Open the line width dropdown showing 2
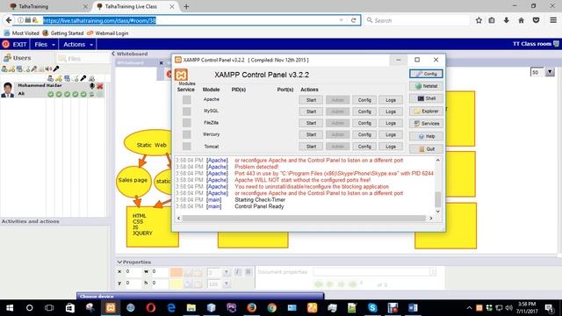562x316 pixels. (x=227, y=272)
